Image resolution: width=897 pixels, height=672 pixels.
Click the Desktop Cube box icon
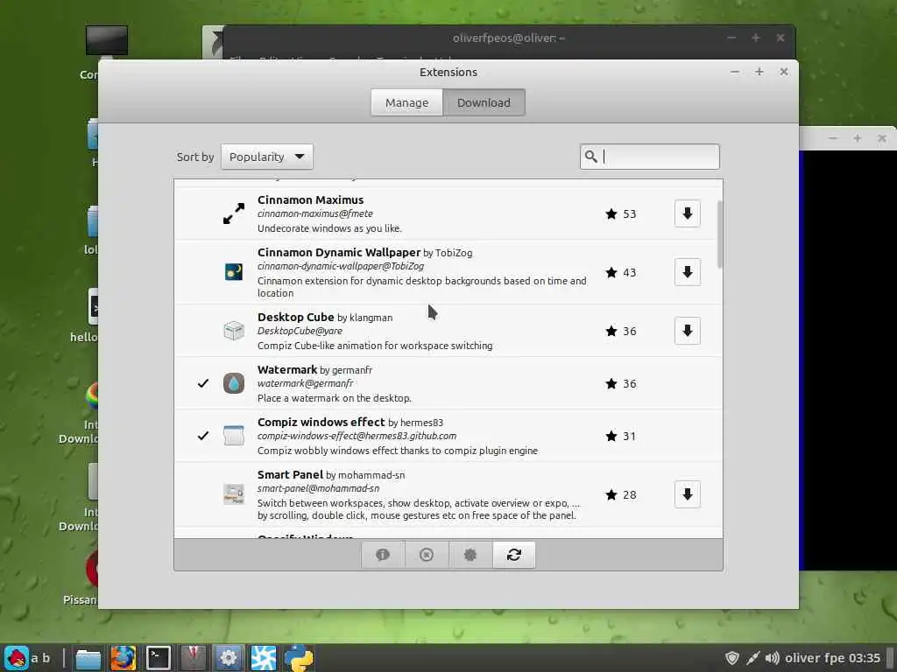pos(233,331)
